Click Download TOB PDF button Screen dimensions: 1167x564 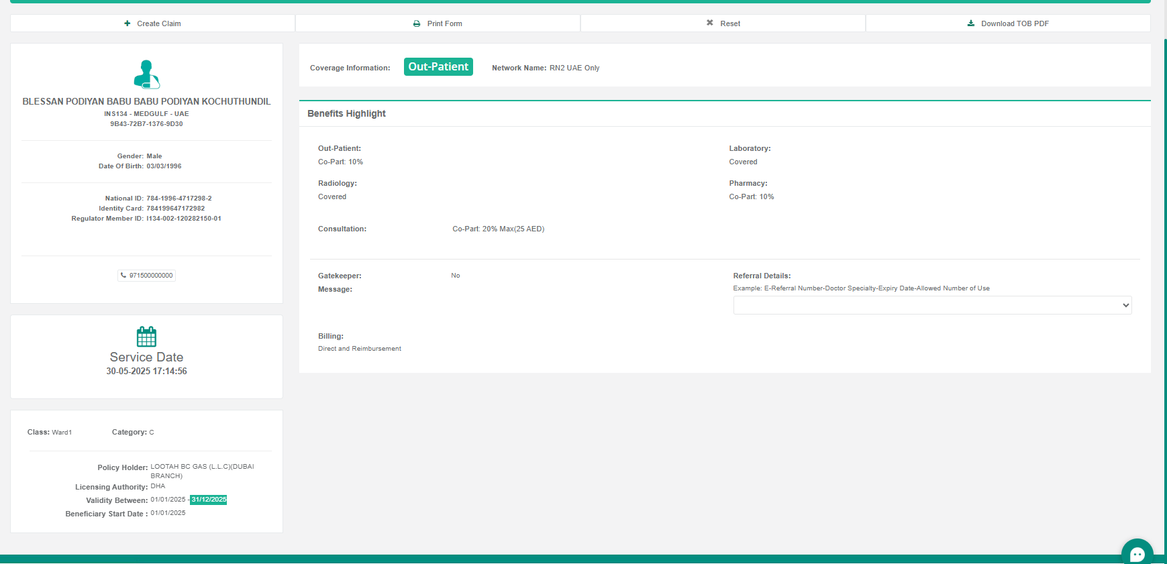[1008, 23]
